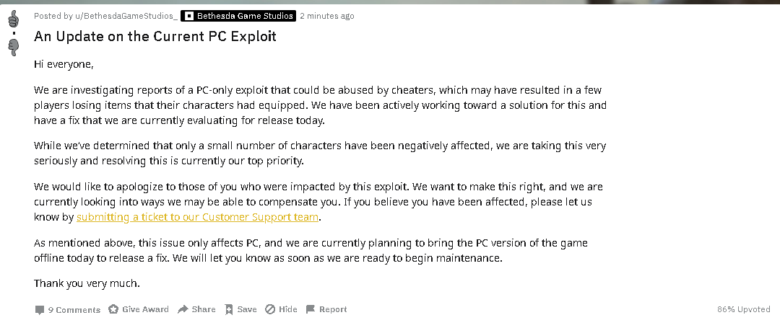Click the post title about the PC Exploit

pos(155,36)
